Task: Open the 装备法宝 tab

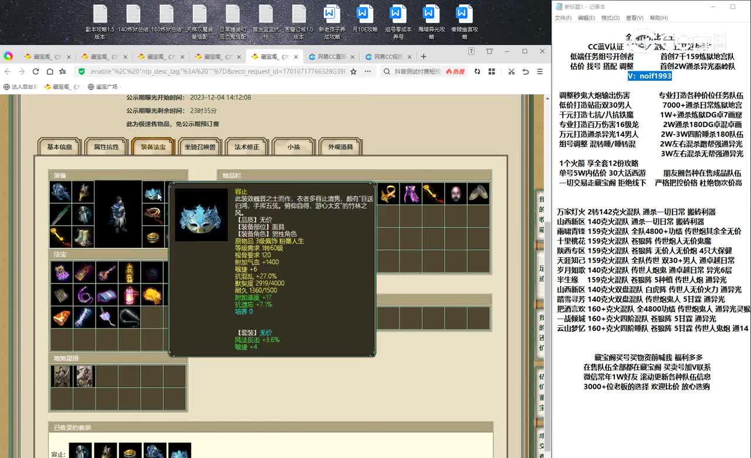Action: click(x=153, y=147)
